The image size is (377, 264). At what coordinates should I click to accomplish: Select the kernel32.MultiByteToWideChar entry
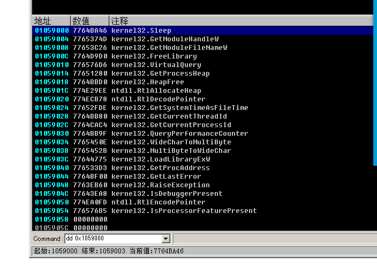click(x=171, y=151)
